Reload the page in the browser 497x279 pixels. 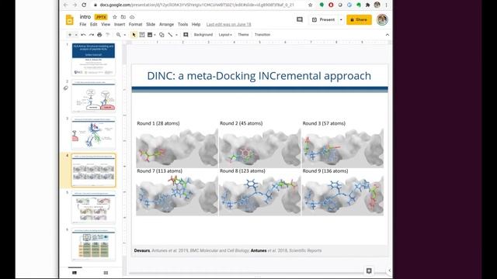click(84, 5)
